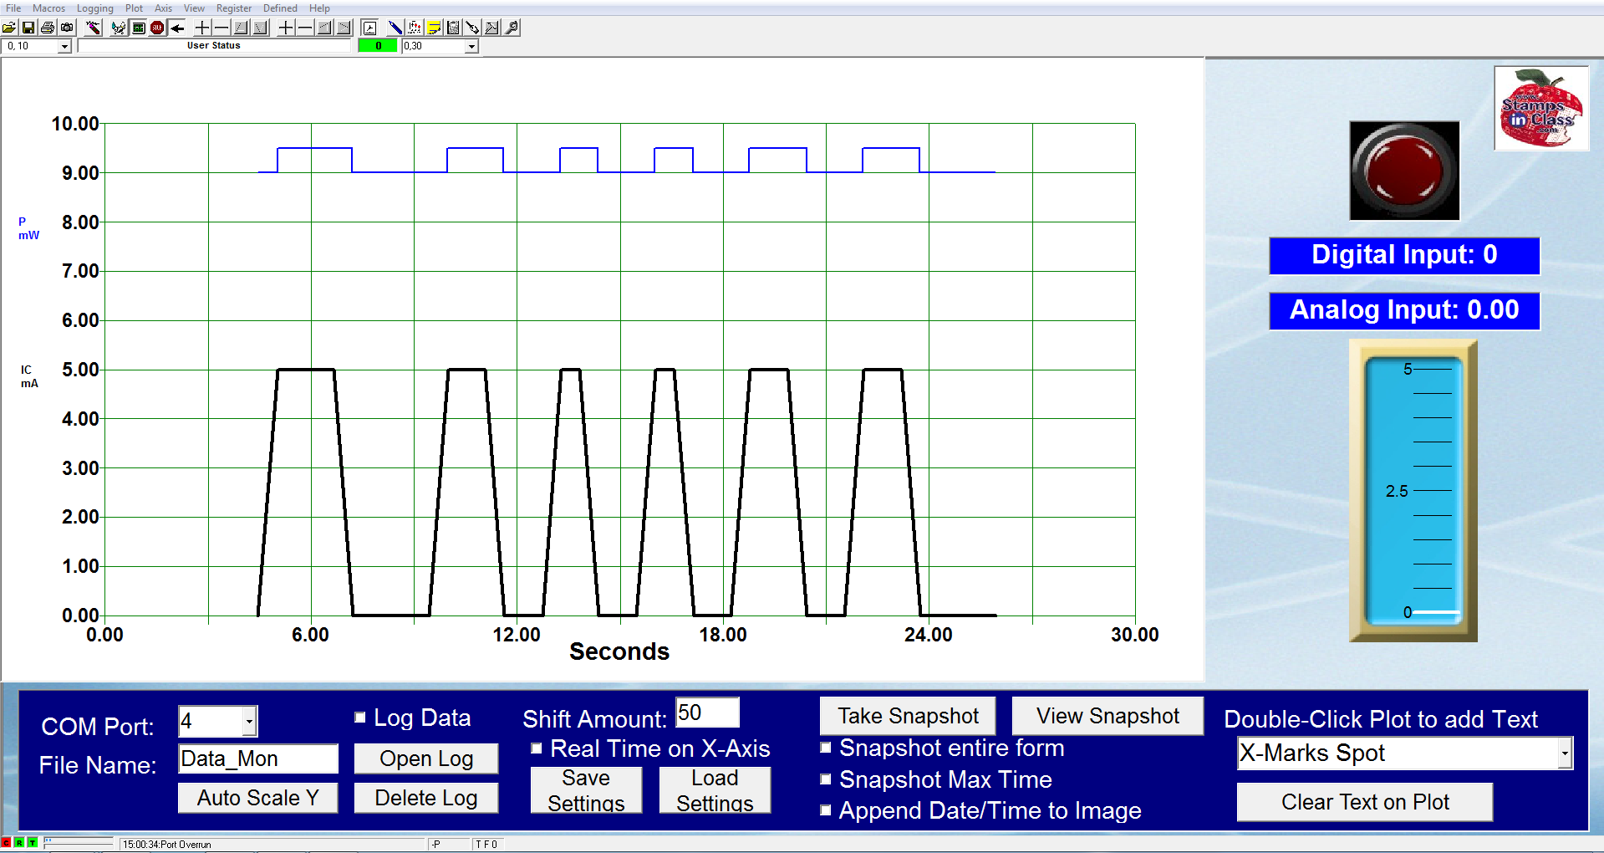Open the X-Marks Spot text dropdown
Screen dimensions: 1604x853
coord(1564,753)
